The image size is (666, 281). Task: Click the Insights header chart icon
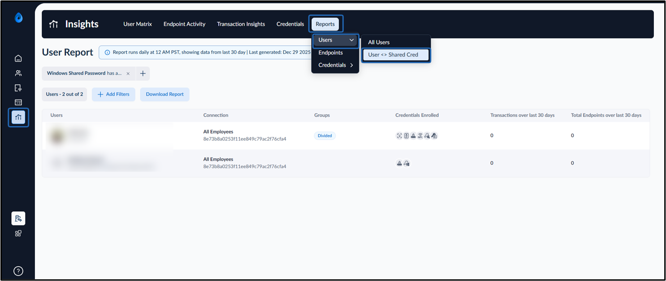[x=54, y=24]
